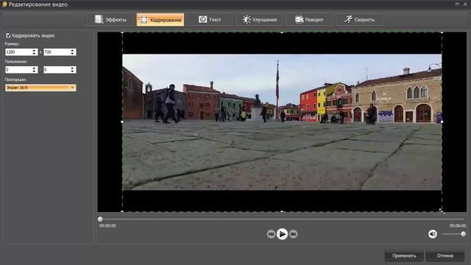Open the Скорость tab
This screenshot has height=265, width=471.
(359, 20)
